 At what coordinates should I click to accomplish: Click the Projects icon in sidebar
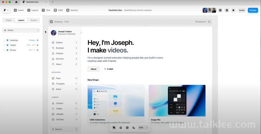click(x=53, y=53)
